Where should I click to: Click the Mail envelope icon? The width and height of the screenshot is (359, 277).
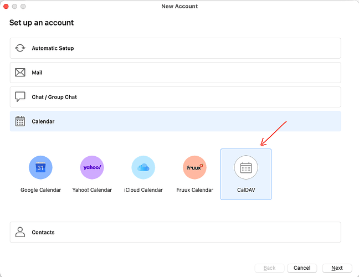click(x=20, y=73)
